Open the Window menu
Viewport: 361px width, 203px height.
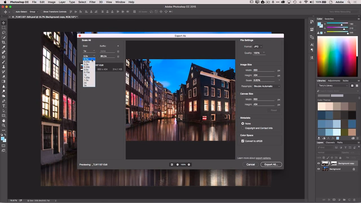[x=120, y=2]
